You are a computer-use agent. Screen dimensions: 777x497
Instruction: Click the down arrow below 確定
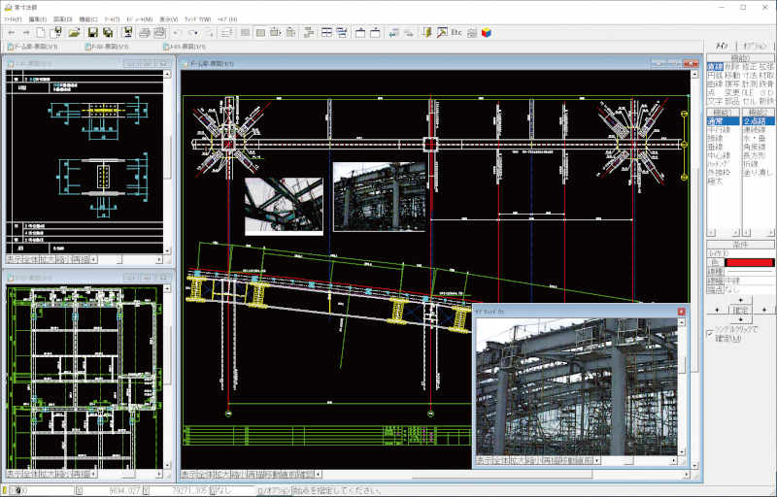click(x=740, y=321)
